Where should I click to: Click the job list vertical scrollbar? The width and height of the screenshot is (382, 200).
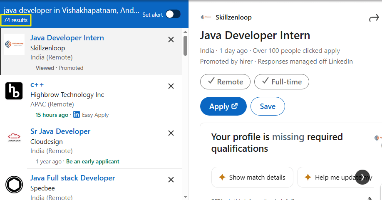click(185, 46)
